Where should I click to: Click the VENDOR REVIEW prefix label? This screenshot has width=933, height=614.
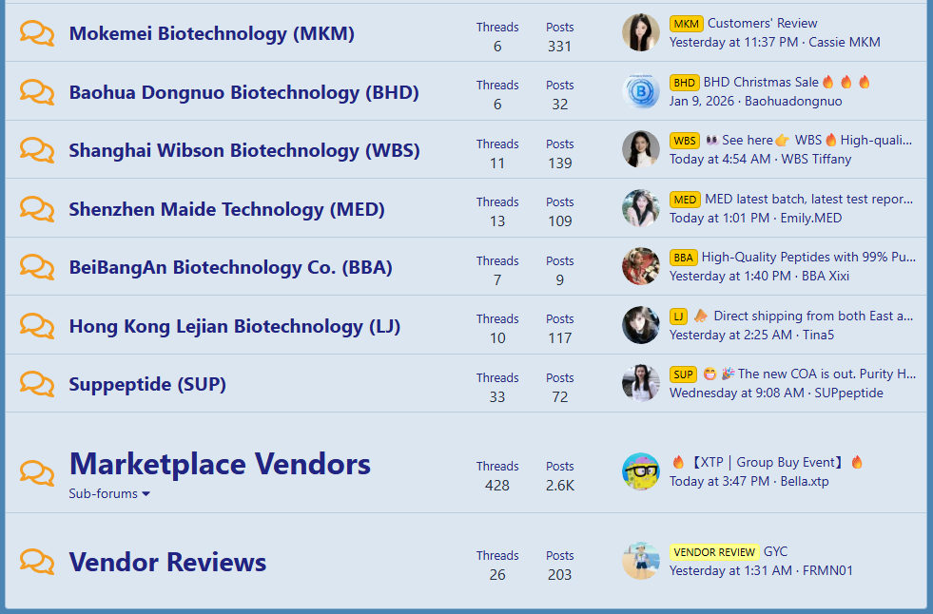713,552
